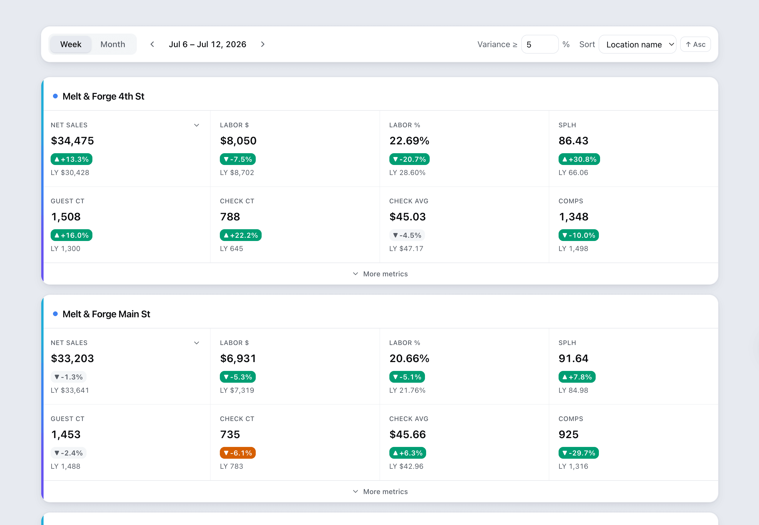The width and height of the screenshot is (759, 525).
Task: Click the +16.0% guest count badge
Action: point(71,235)
